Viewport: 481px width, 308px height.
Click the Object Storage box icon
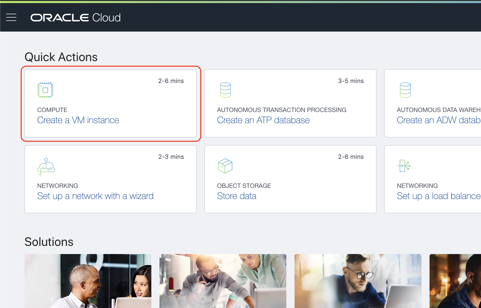click(x=225, y=166)
